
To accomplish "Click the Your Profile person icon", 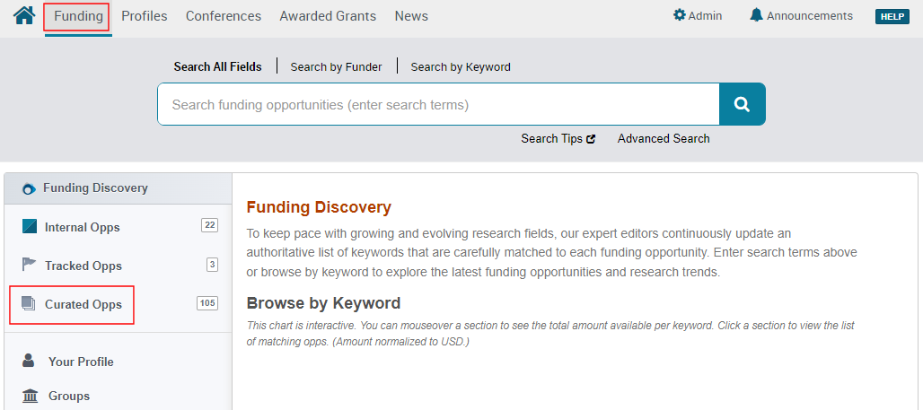I will (30, 361).
